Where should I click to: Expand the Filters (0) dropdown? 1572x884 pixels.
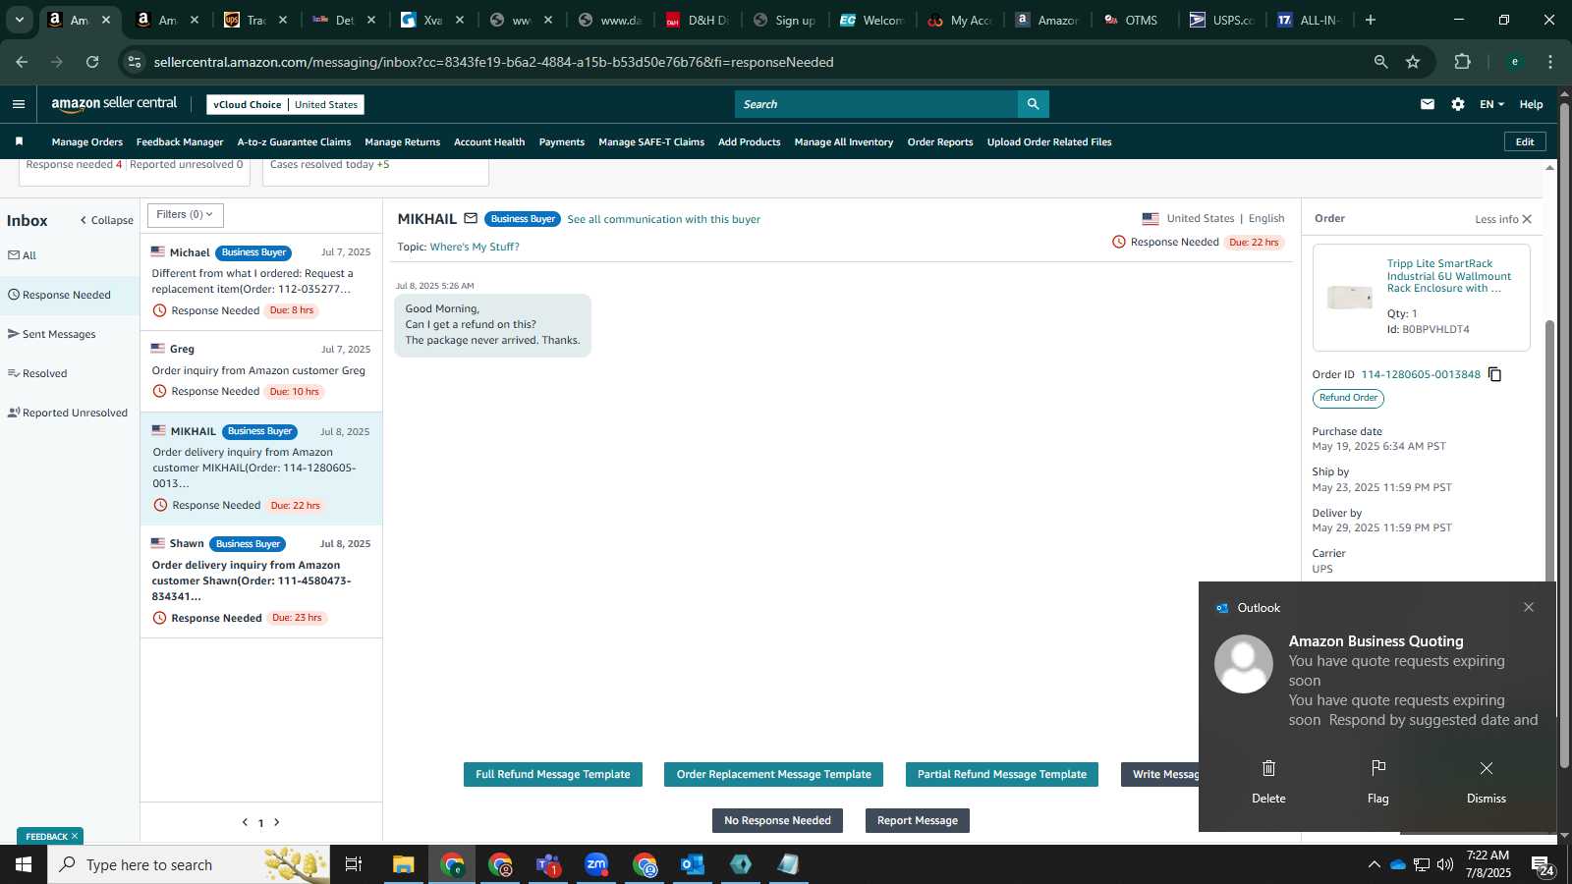pyautogui.click(x=185, y=215)
